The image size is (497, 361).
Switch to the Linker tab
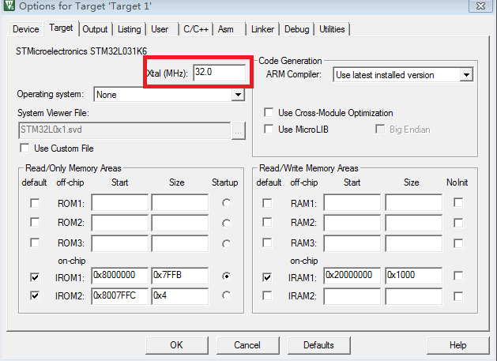262,29
